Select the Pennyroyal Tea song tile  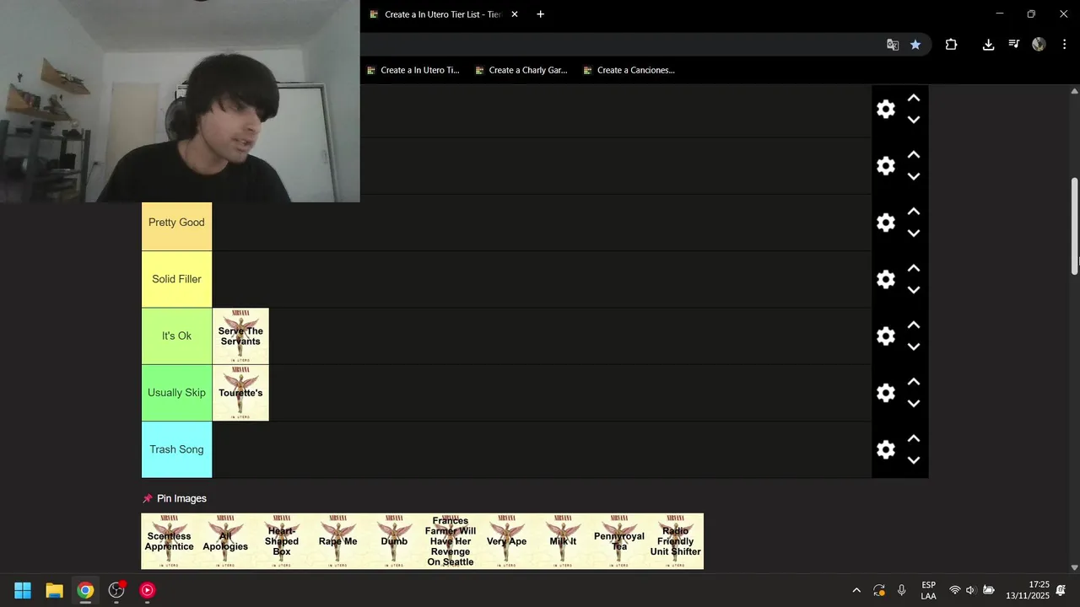[x=619, y=541]
